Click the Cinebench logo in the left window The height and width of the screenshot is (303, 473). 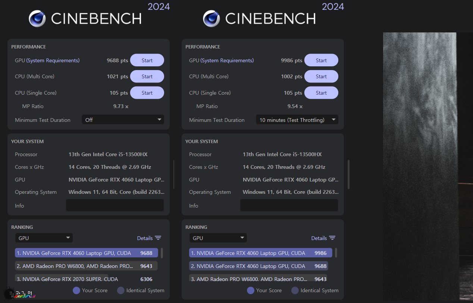click(37, 19)
